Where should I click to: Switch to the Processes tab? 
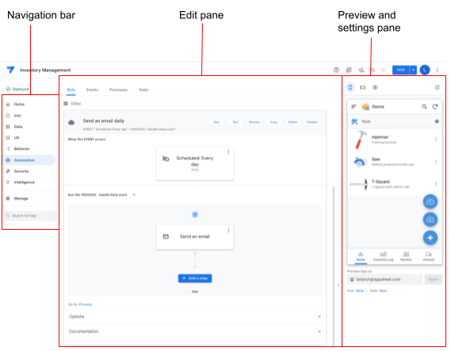click(118, 90)
